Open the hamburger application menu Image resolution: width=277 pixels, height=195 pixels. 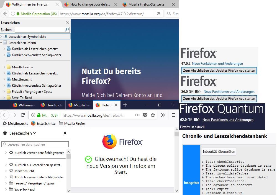tap(174, 115)
